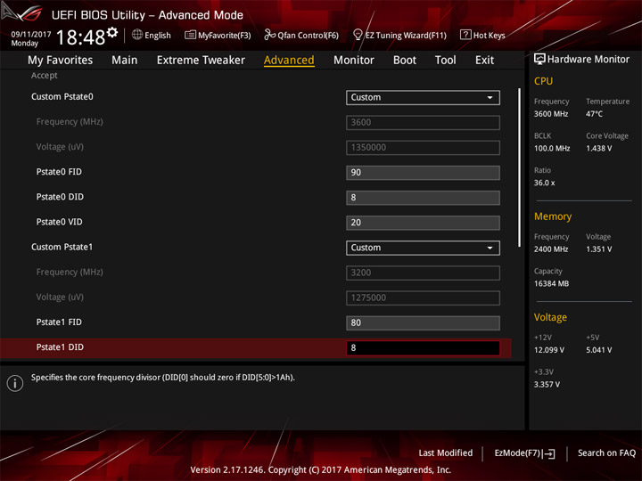Click the Pstate0 FID input field
The image size is (642, 481).
click(423, 173)
